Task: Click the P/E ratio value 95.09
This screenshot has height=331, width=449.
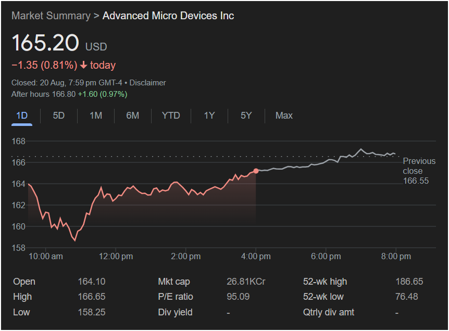Action: tap(238, 297)
